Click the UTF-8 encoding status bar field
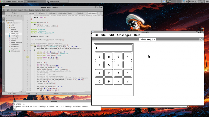 (x=28, y=94)
